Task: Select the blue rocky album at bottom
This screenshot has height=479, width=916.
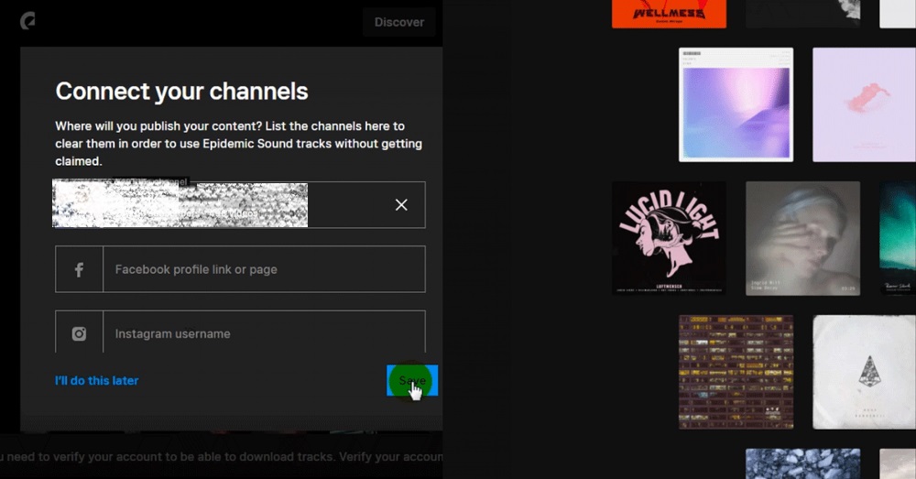Action: point(802,463)
